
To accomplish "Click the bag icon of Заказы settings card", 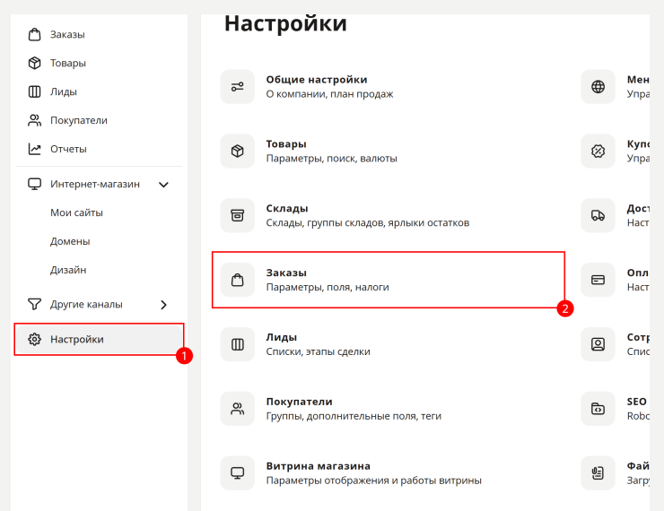I will click(238, 280).
